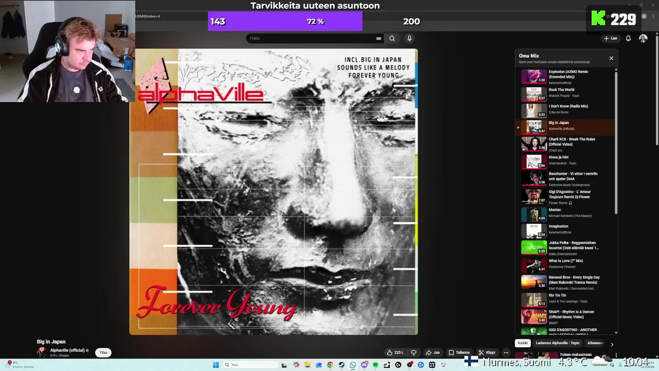Open File Explorer from the taskbar
Screen dimensions: 659x371
pyautogui.click(x=307, y=365)
